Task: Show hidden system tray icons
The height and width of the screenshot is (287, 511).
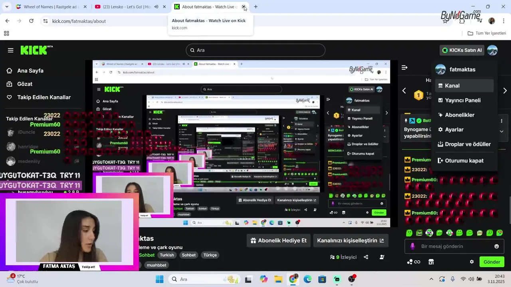Action: click(x=431, y=279)
